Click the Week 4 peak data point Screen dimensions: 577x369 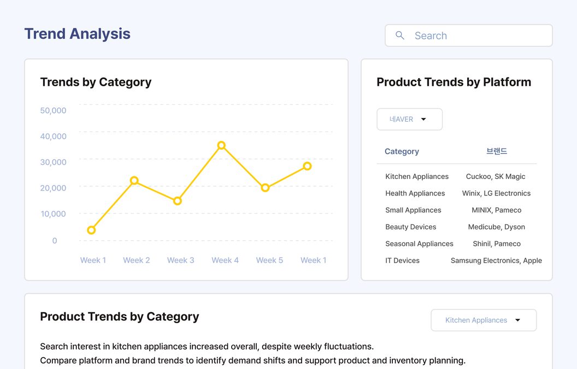221,145
